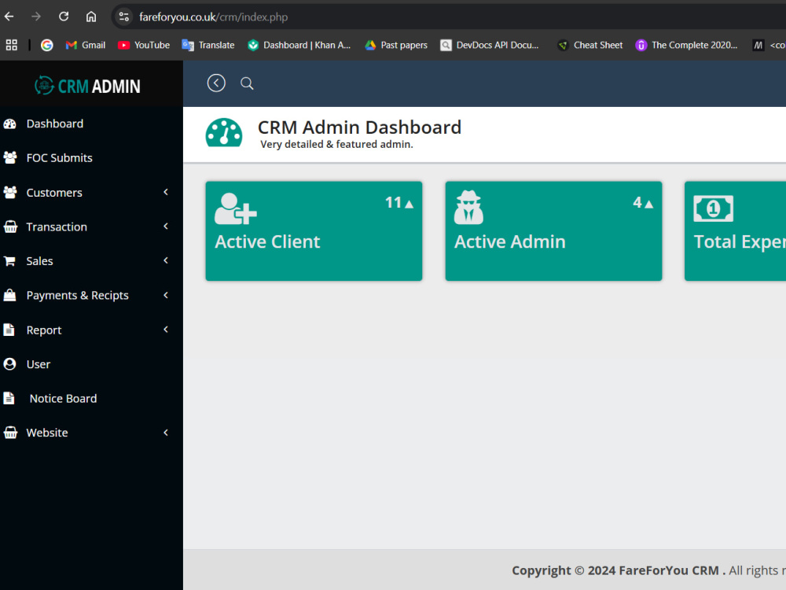Open the Notice Board menu item
Image resolution: width=786 pixels, height=590 pixels.
click(63, 398)
